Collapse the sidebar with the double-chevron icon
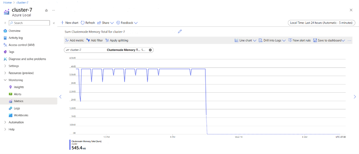Image resolution: width=359 pixels, height=154 pixels. 54,23
